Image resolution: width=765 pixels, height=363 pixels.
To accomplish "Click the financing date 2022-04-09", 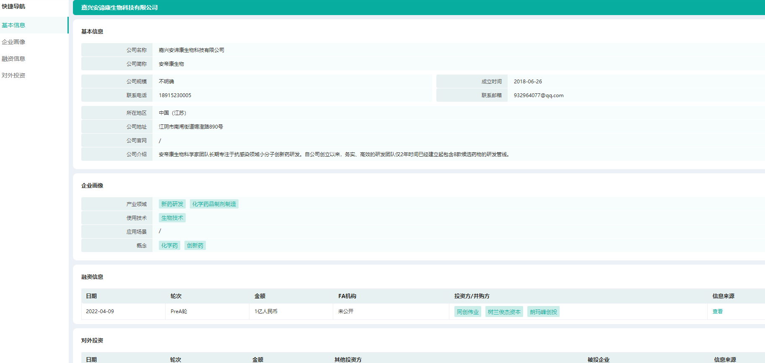I will 100,312.
